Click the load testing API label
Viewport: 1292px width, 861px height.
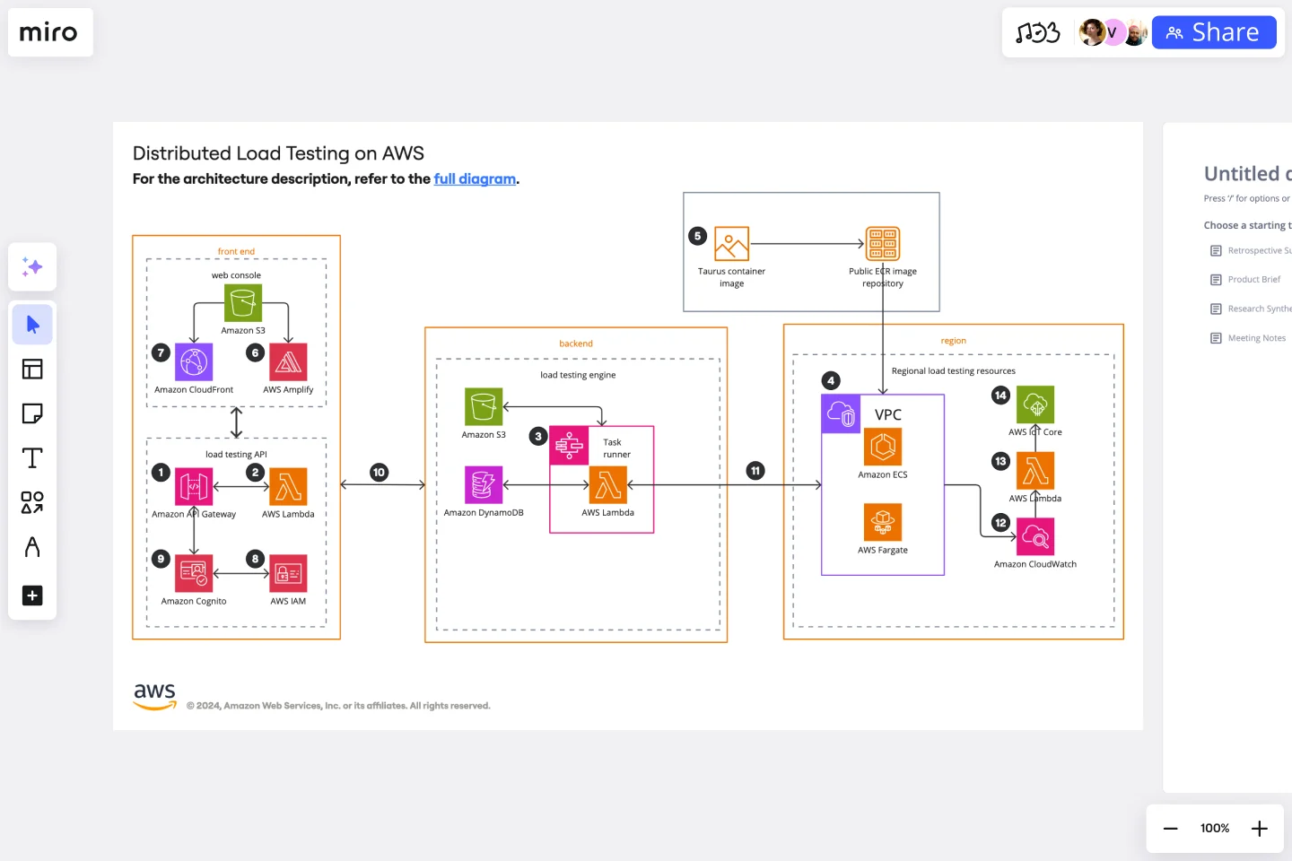point(236,455)
